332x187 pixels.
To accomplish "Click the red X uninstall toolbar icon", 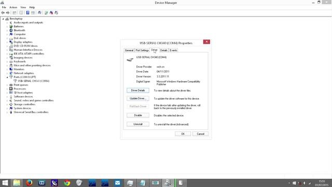I will (x=51, y=12).
